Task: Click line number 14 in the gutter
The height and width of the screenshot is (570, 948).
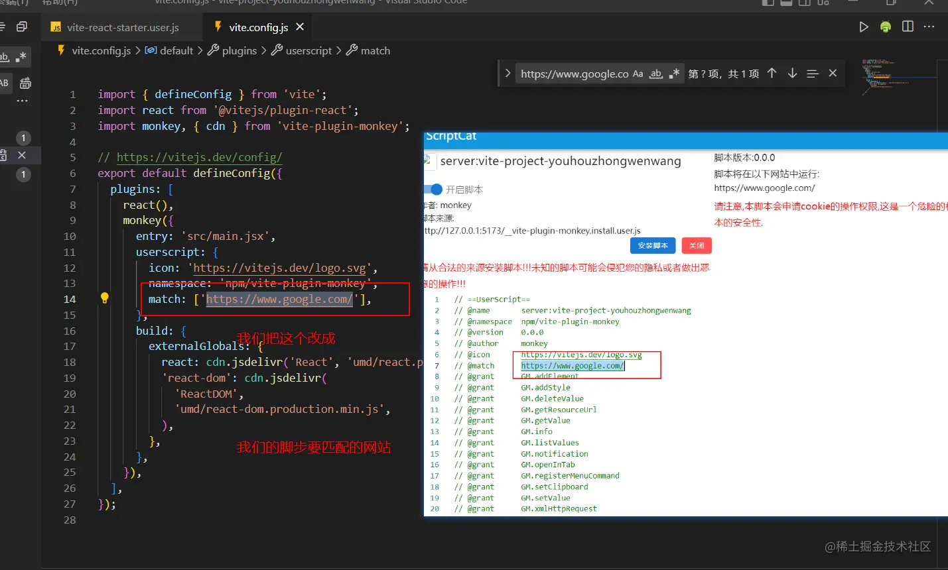Action: click(x=70, y=299)
